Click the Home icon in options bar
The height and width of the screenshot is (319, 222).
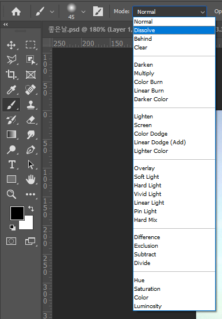16,11
